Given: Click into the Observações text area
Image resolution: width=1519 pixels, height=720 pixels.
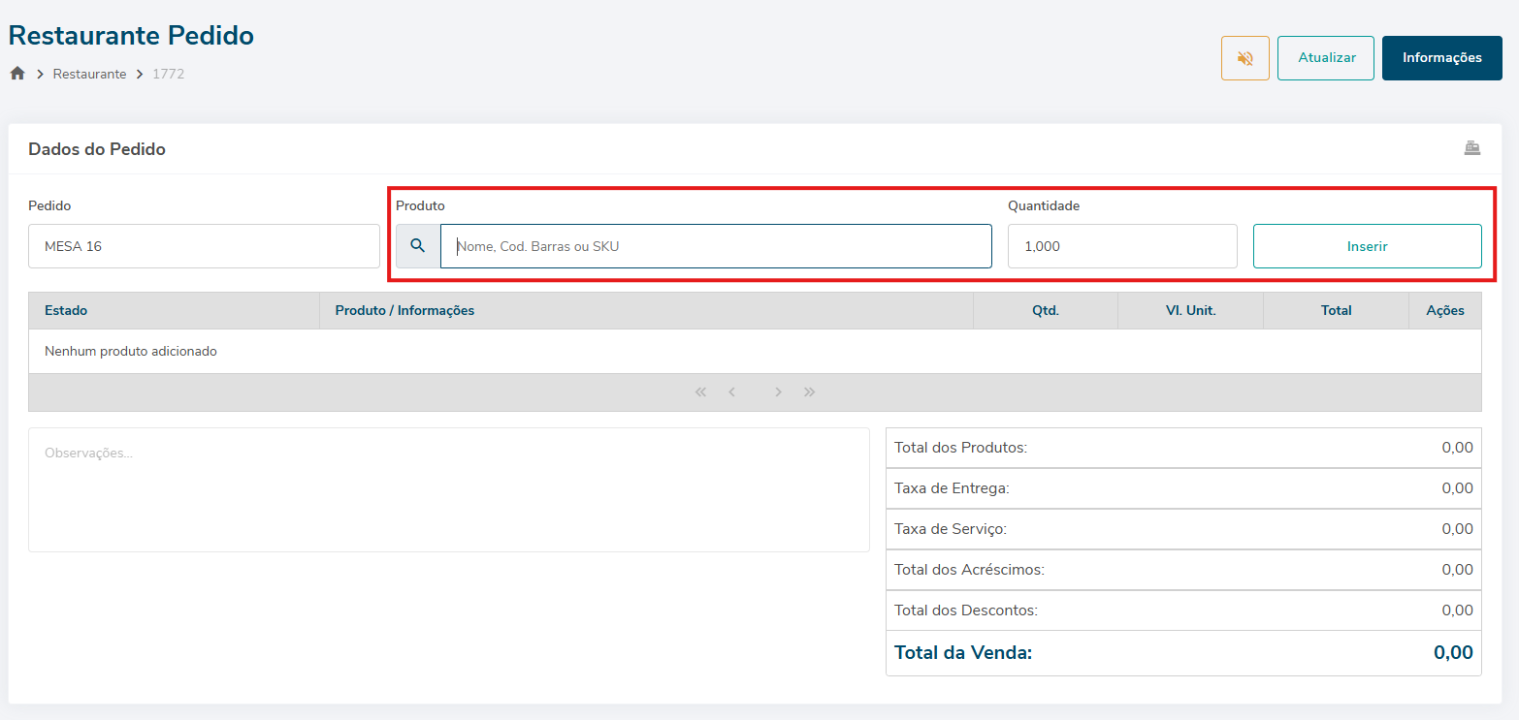Looking at the screenshot, I should pyautogui.click(x=448, y=489).
